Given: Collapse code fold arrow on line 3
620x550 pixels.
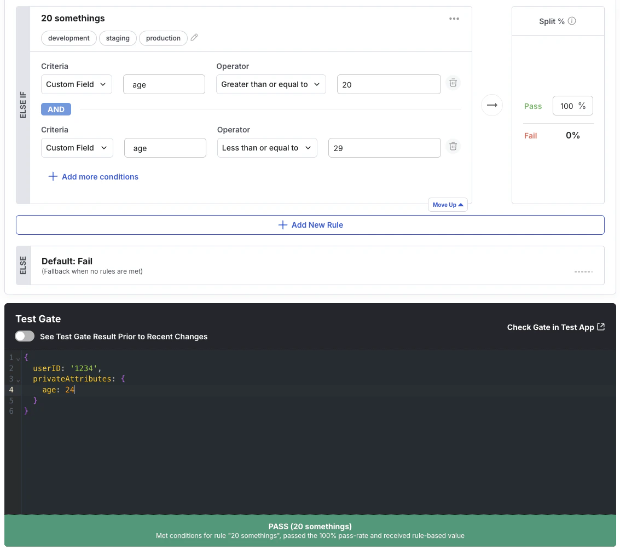Looking at the screenshot, I should (18, 380).
